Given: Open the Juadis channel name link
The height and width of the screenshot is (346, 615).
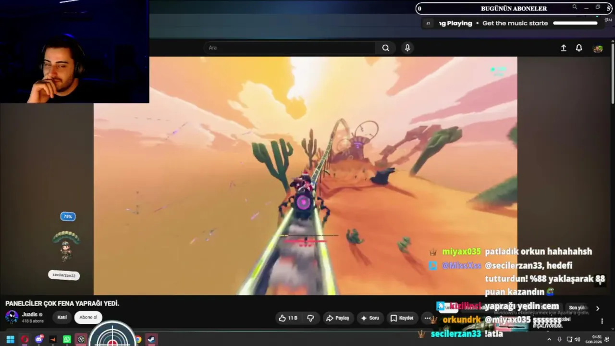Looking at the screenshot, I should pos(30,314).
